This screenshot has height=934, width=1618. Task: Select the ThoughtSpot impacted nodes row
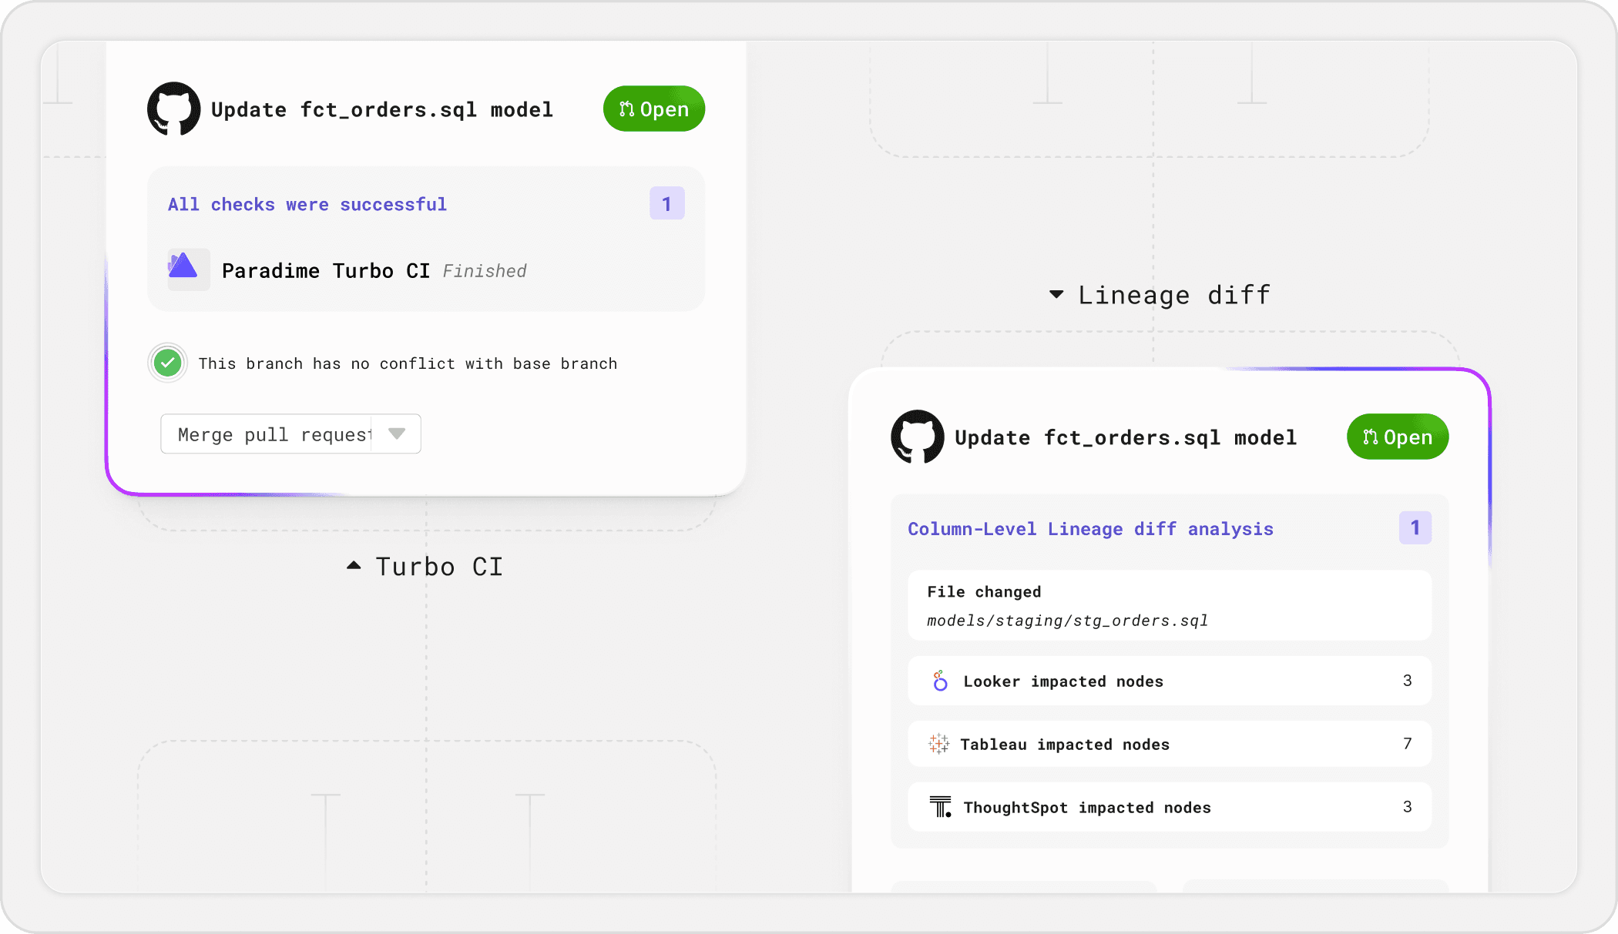1170,807
